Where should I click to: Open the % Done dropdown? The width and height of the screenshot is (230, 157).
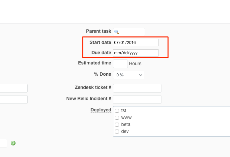129,75
